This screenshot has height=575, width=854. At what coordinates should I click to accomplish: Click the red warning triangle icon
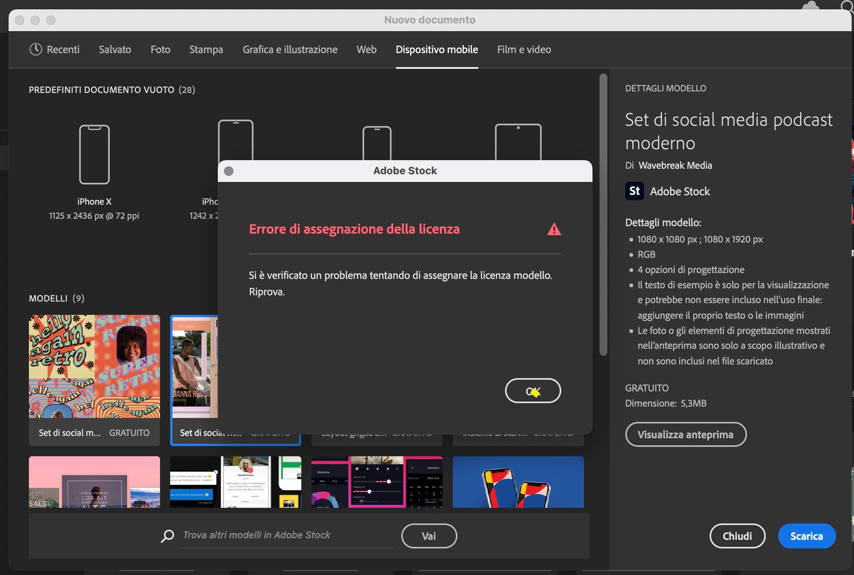click(554, 229)
